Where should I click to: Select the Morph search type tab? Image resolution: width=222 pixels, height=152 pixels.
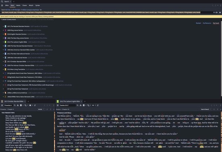coord(31,5)
